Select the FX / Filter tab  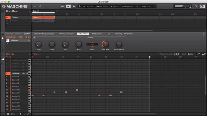tap(83, 34)
